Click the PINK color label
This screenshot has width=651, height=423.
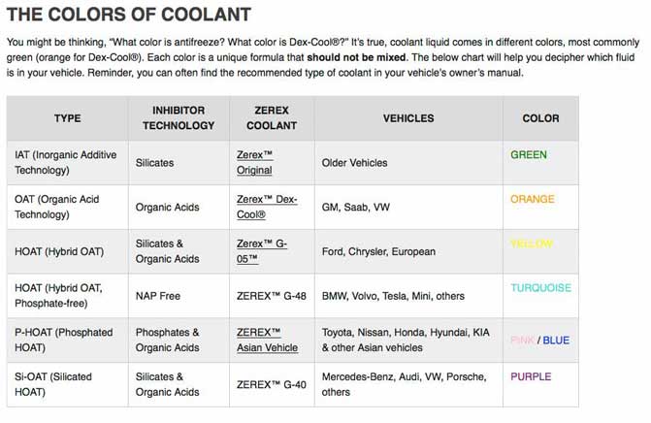522,341
